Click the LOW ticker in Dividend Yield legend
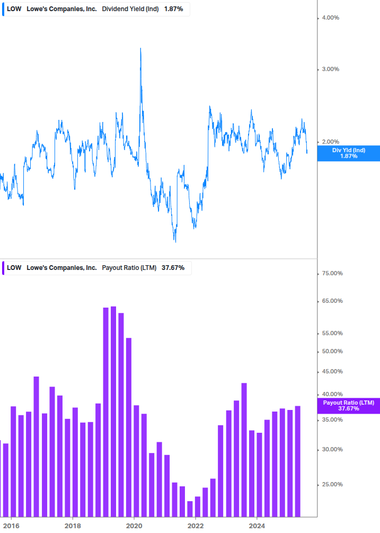Screen dimensions: 380x533 (14, 9)
